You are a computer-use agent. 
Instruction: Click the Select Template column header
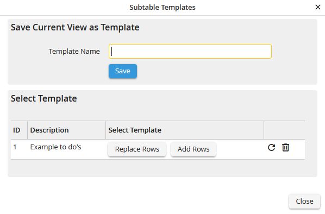[x=135, y=130]
